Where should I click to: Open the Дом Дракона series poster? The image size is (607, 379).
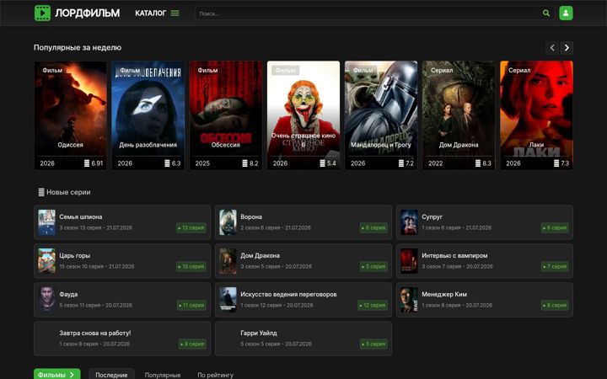pyautogui.click(x=459, y=115)
